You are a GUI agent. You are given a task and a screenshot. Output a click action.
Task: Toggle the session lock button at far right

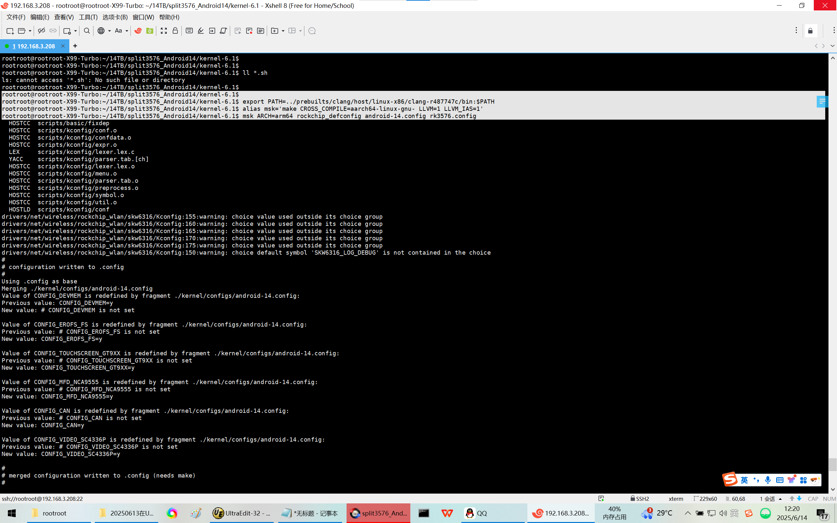(x=811, y=31)
